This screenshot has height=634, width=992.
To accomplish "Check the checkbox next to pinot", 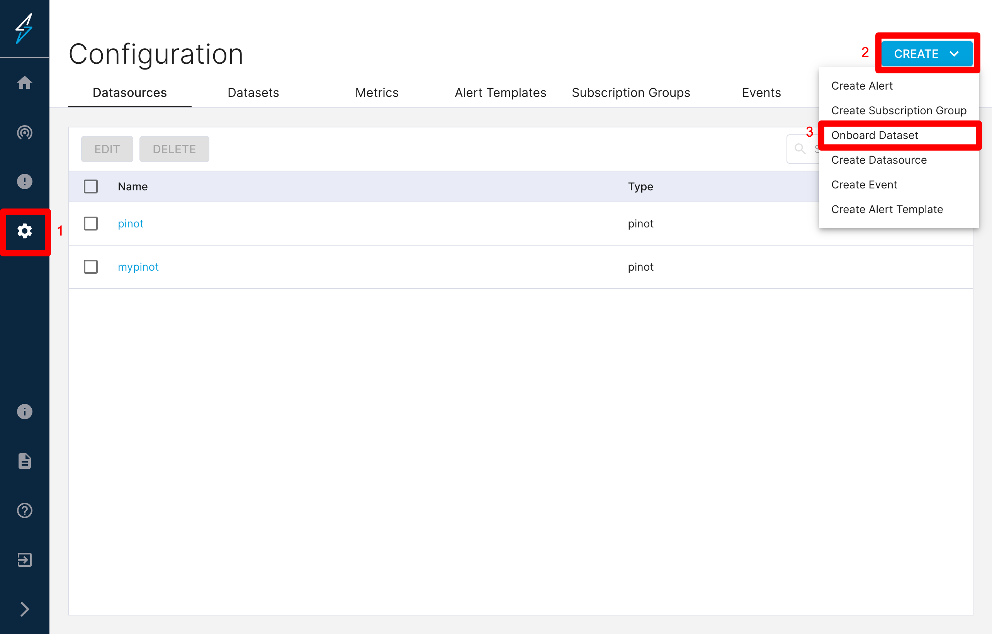I will tap(91, 223).
